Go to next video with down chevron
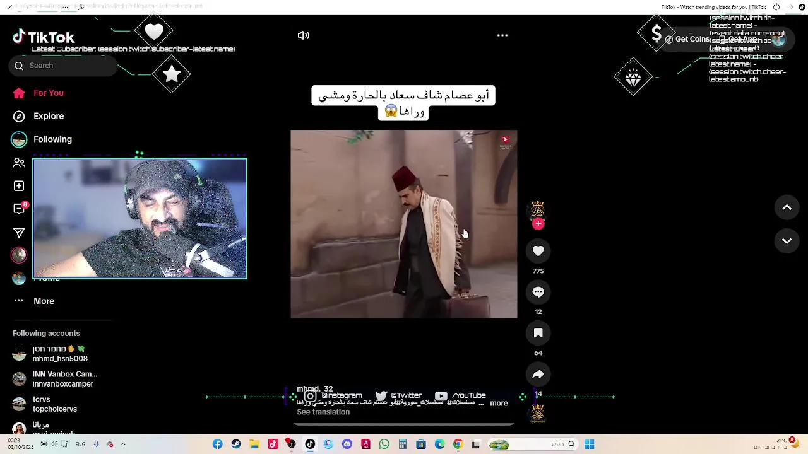The width and height of the screenshot is (808, 454). [x=787, y=241]
